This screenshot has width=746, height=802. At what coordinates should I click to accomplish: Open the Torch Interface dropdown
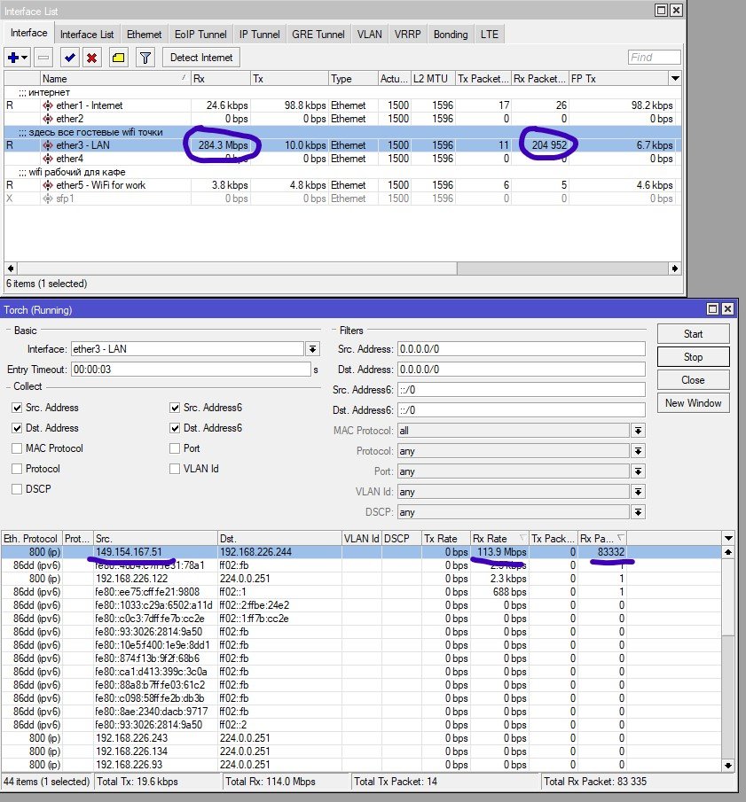click(x=312, y=349)
